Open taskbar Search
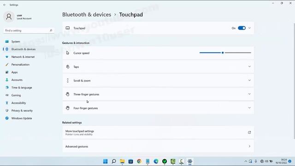This screenshot has height=166, width=295. tap(114, 161)
